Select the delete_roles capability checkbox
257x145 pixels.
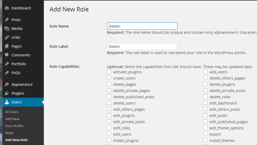[205, 97]
